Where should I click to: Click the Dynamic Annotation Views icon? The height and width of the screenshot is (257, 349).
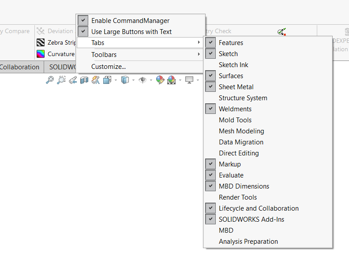95,80
